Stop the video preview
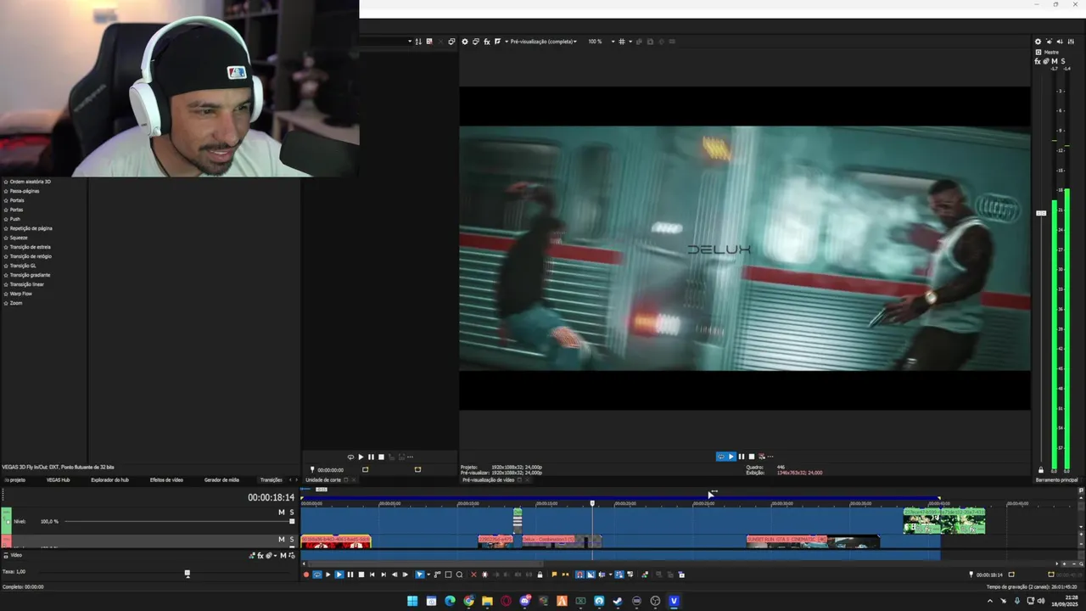Image resolution: width=1086 pixels, height=611 pixels. point(751,457)
